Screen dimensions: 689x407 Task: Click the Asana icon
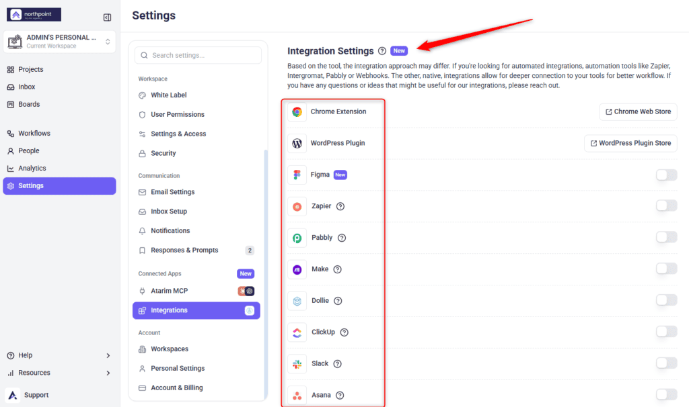pyautogui.click(x=297, y=396)
